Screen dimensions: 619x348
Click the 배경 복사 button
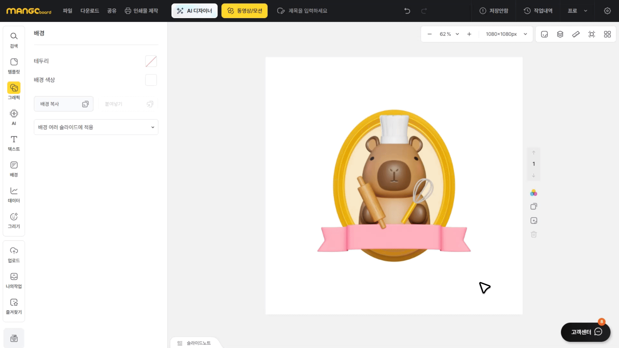click(63, 104)
